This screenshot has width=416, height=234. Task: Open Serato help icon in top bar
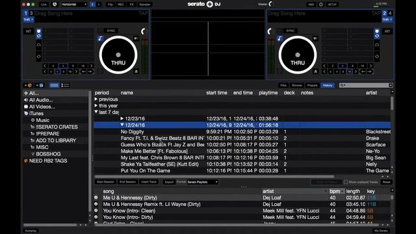coord(321,5)
